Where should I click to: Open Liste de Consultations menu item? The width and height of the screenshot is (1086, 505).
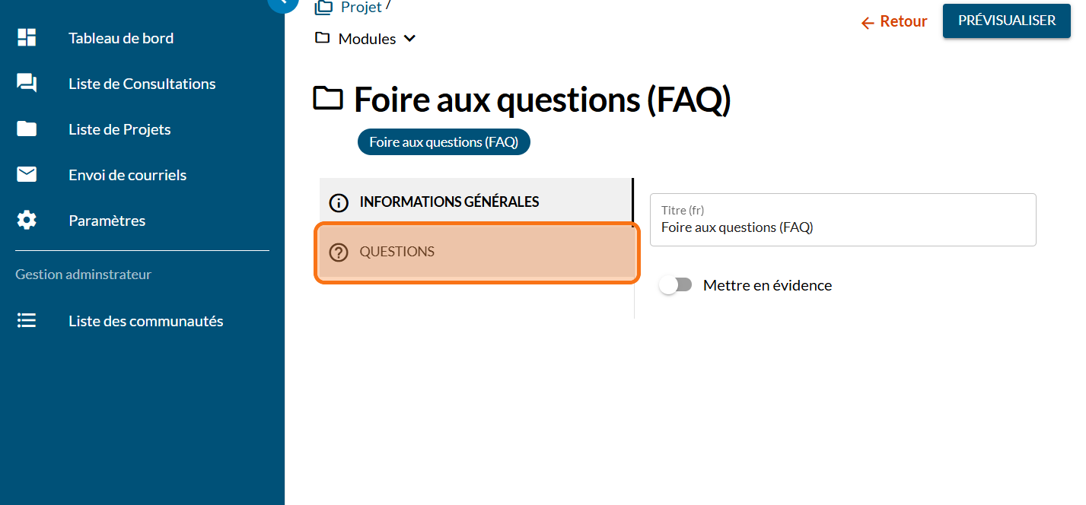click(x=142, y=84)
